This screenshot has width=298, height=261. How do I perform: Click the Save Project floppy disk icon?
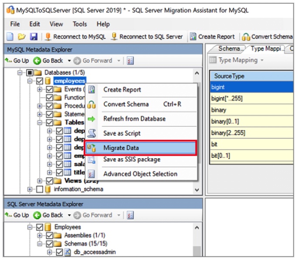coord(34,37)
